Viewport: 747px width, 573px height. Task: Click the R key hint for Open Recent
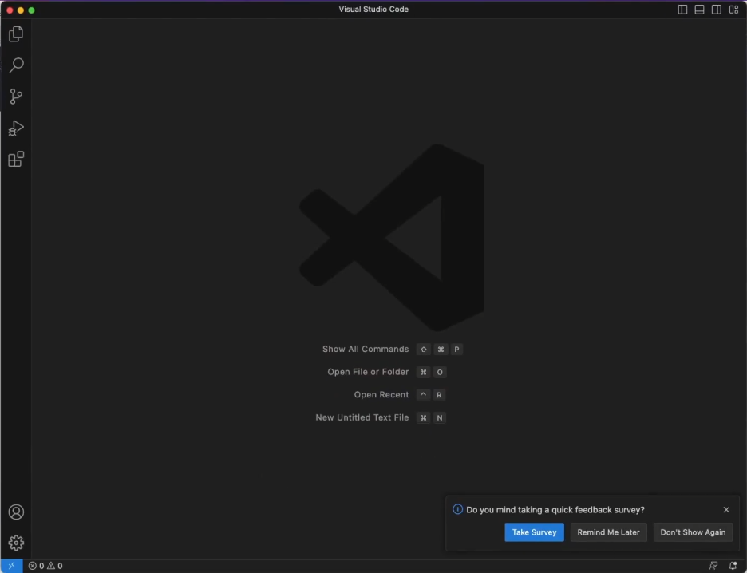coord(439,395)
